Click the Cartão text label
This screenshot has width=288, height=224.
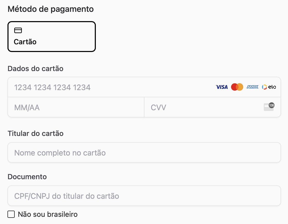point(25,42)
